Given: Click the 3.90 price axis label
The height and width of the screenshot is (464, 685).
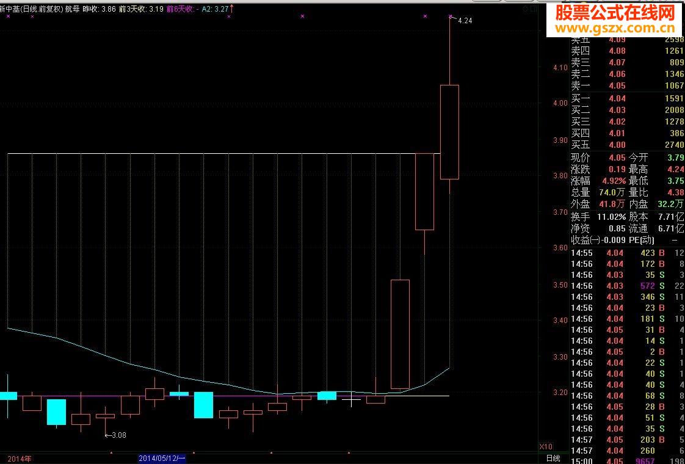Looking at the screenshot, I should [560, 140].
